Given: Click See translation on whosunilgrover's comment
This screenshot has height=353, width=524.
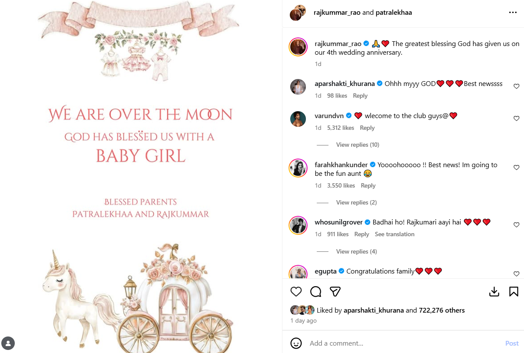Looking at the screenshot, I should tap(395, 234).
